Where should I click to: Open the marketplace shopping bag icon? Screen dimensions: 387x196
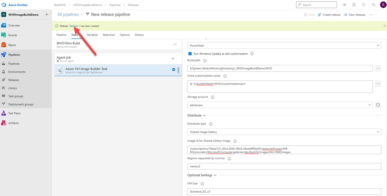pyautogui.click(x=354, y=5)
